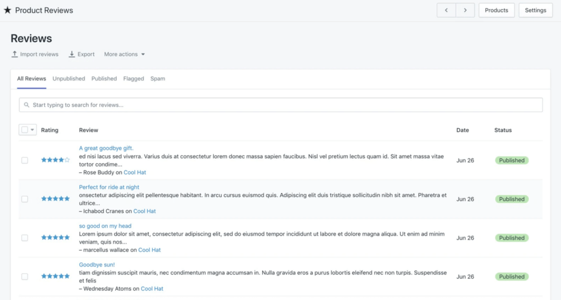Image resolution: width=561 pixels, height=300 pixels.
Task: Click the Export download icon
Action: tap(72, 54)
